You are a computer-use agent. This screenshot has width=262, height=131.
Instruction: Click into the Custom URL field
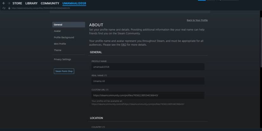tap(148, 95)
